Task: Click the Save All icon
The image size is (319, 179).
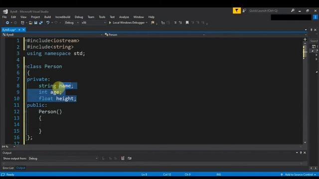Action: tap(41, 23)
